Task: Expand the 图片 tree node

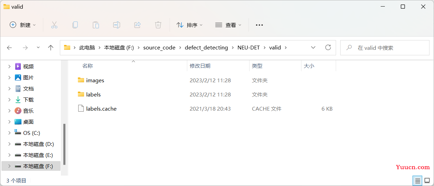Action: 9,77
